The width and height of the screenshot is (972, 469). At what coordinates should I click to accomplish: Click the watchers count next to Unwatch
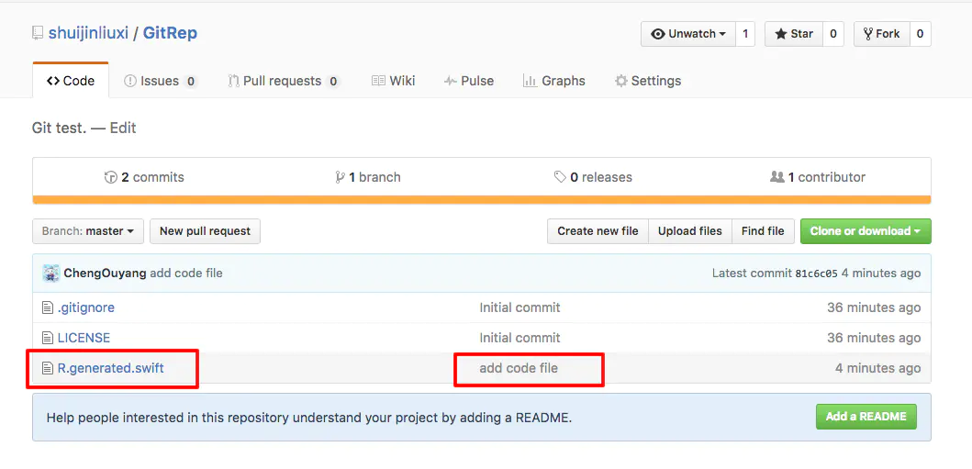[x=745, y=34]
